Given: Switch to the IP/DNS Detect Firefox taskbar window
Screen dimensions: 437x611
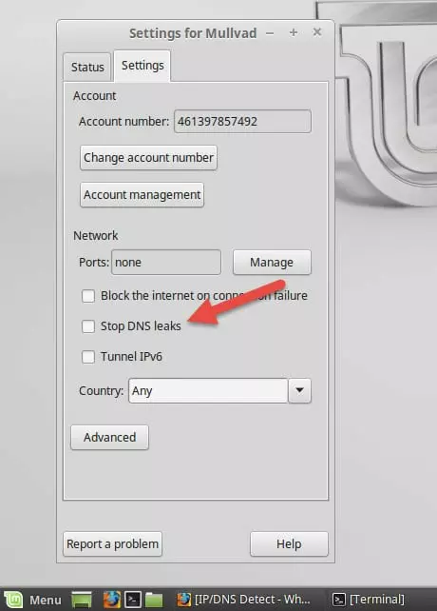Looking at the screenshot, I should pyautogui.click(x=244, y=600).
